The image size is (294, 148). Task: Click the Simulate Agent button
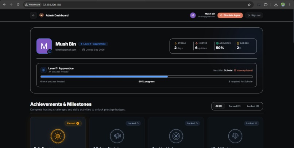point(230,15)
